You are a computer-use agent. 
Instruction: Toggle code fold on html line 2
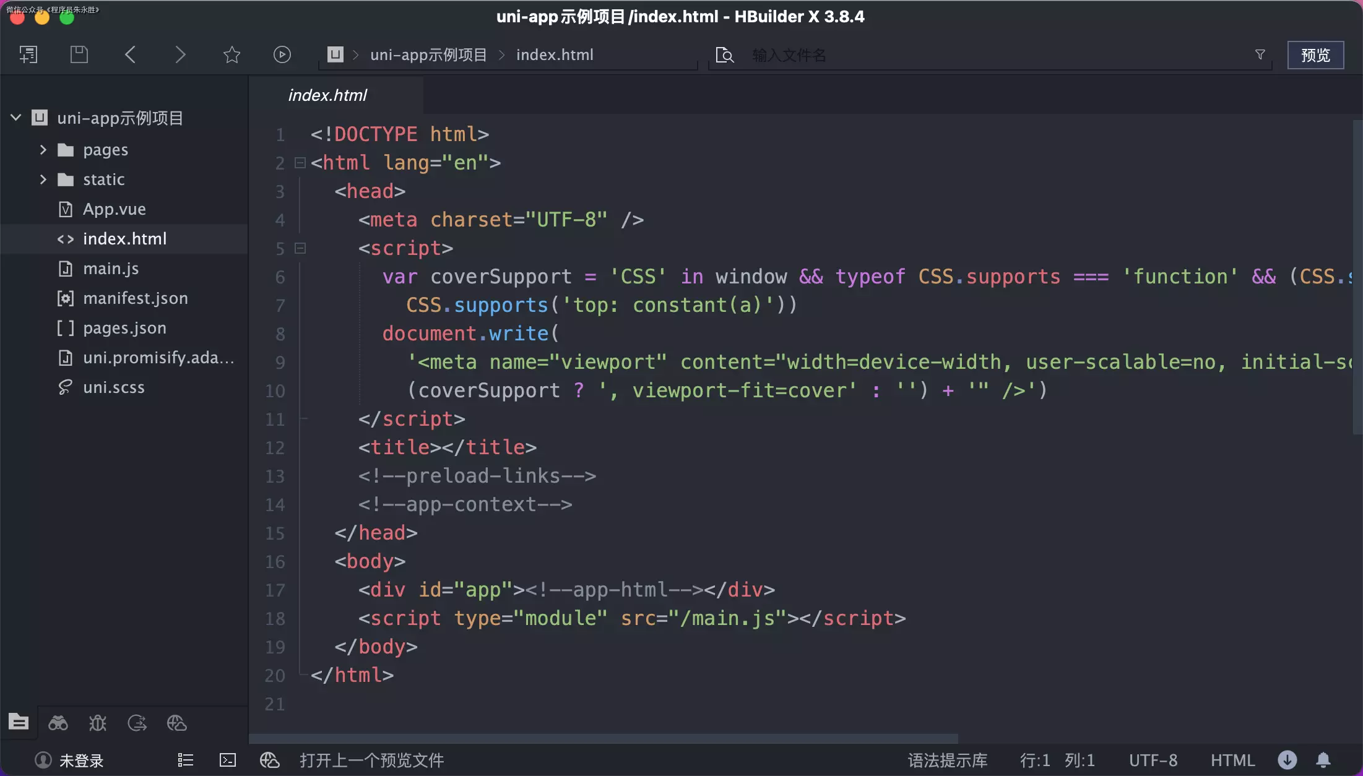tap(300, 163)
